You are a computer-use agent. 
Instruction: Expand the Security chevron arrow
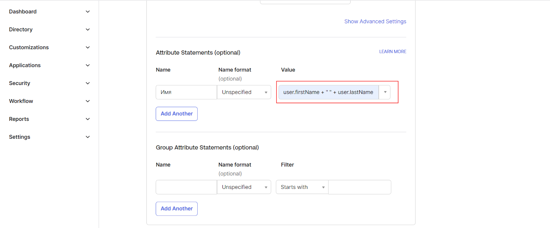[88, 83]
